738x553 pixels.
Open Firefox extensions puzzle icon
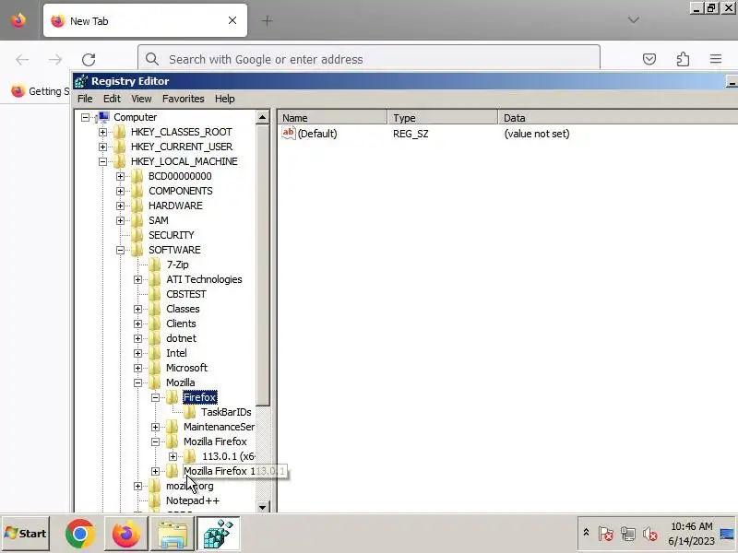(683, 59)
